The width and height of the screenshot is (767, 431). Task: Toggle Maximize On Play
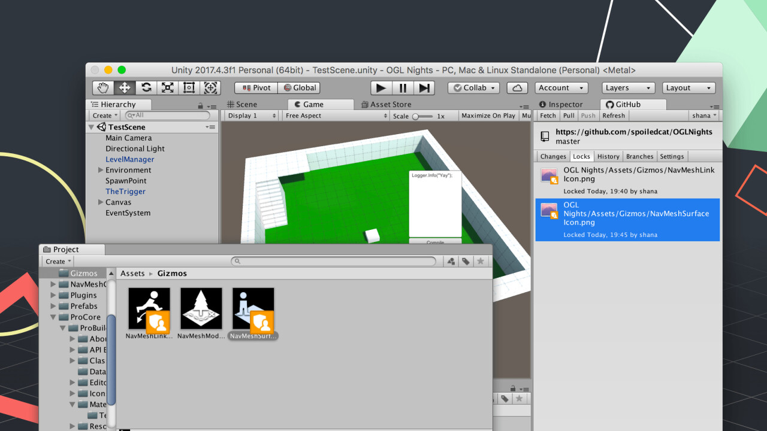pos(488,116)
